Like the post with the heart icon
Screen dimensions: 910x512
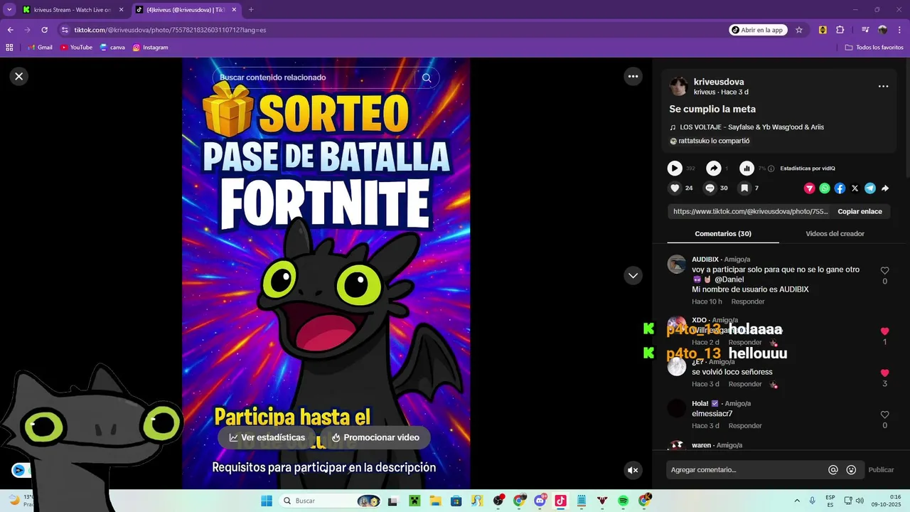[675, 188]
